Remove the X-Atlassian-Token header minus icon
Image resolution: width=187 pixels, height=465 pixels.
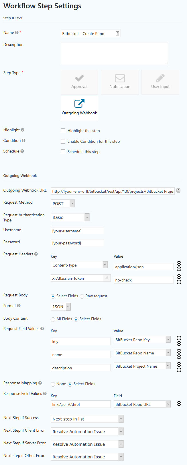click(179, 282)
